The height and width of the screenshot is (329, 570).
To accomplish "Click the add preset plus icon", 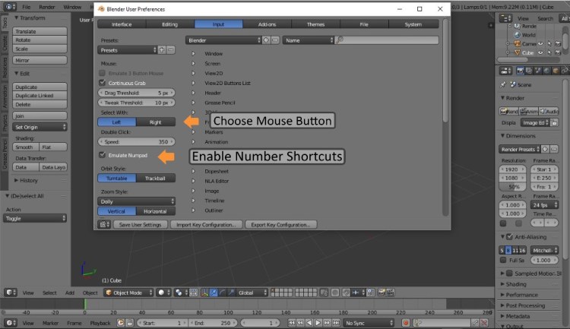I will pyautogui.click(x=161, y=49).
